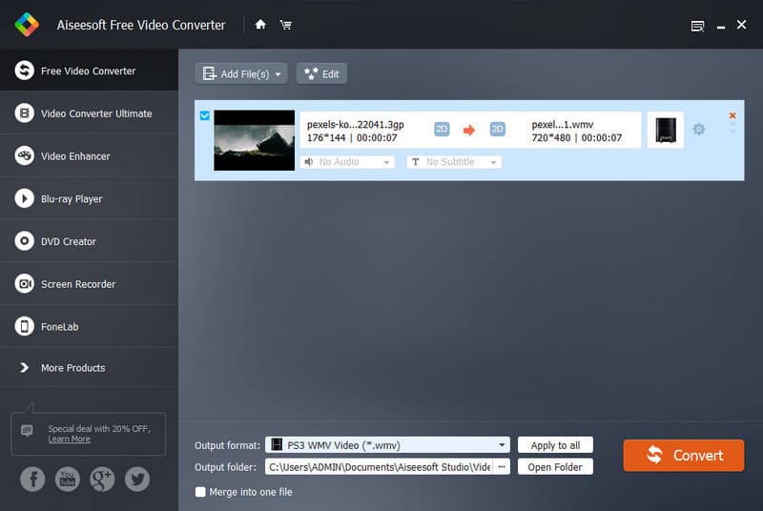Click the Twitter bird icon
763x511 pixels.
point(137,479)
